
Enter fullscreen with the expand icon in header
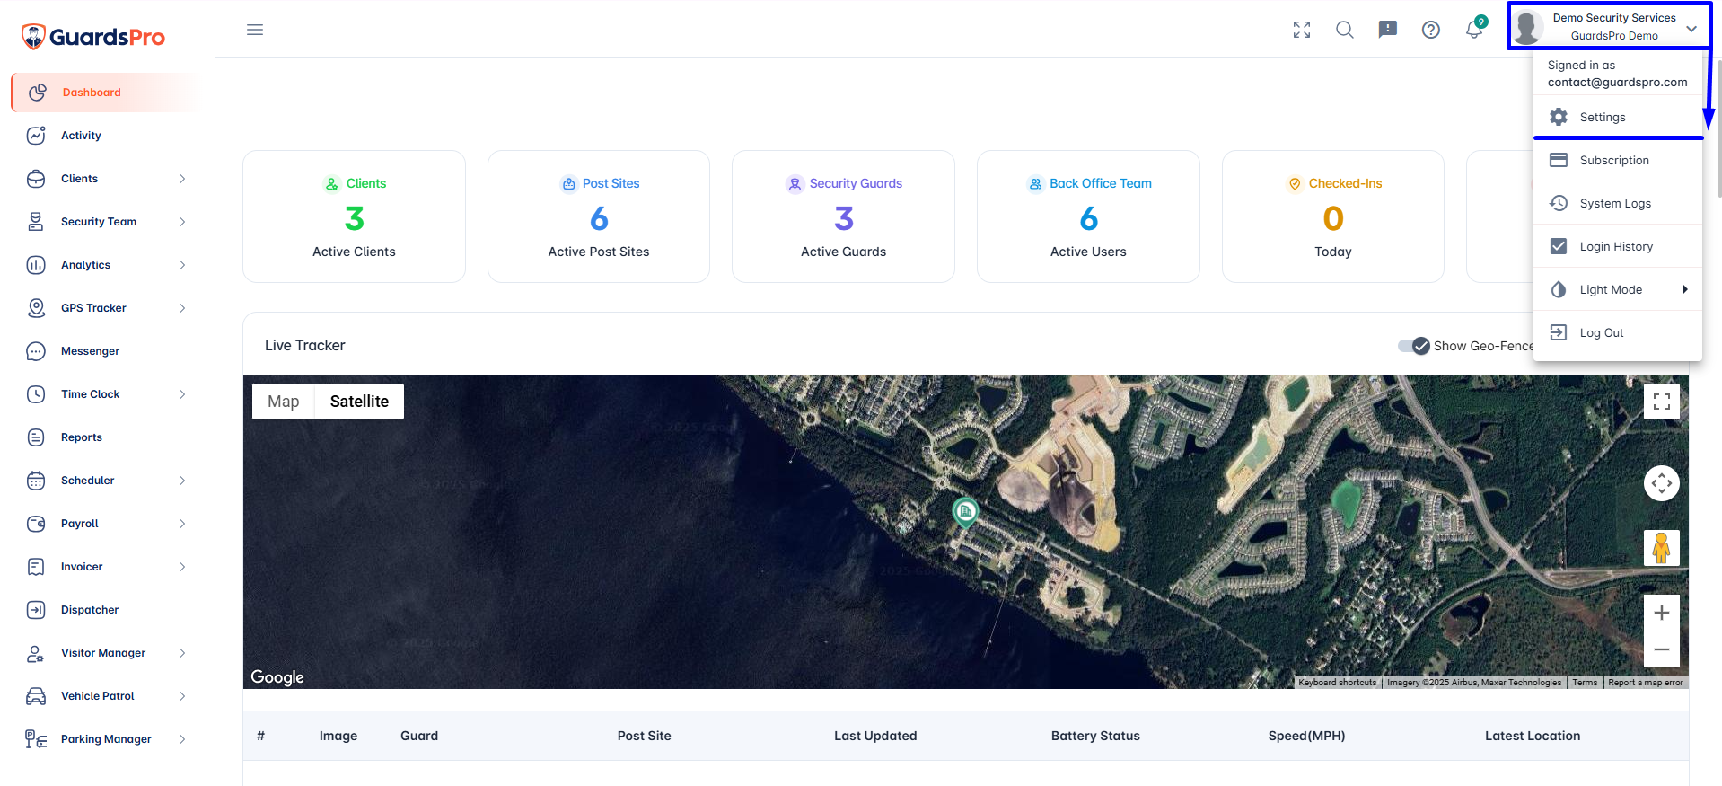pyautogui.click(x=1302, y=30)
